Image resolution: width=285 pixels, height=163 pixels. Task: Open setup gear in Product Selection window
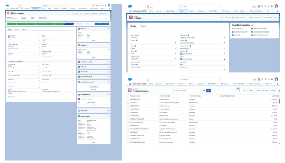click(269, 79)
